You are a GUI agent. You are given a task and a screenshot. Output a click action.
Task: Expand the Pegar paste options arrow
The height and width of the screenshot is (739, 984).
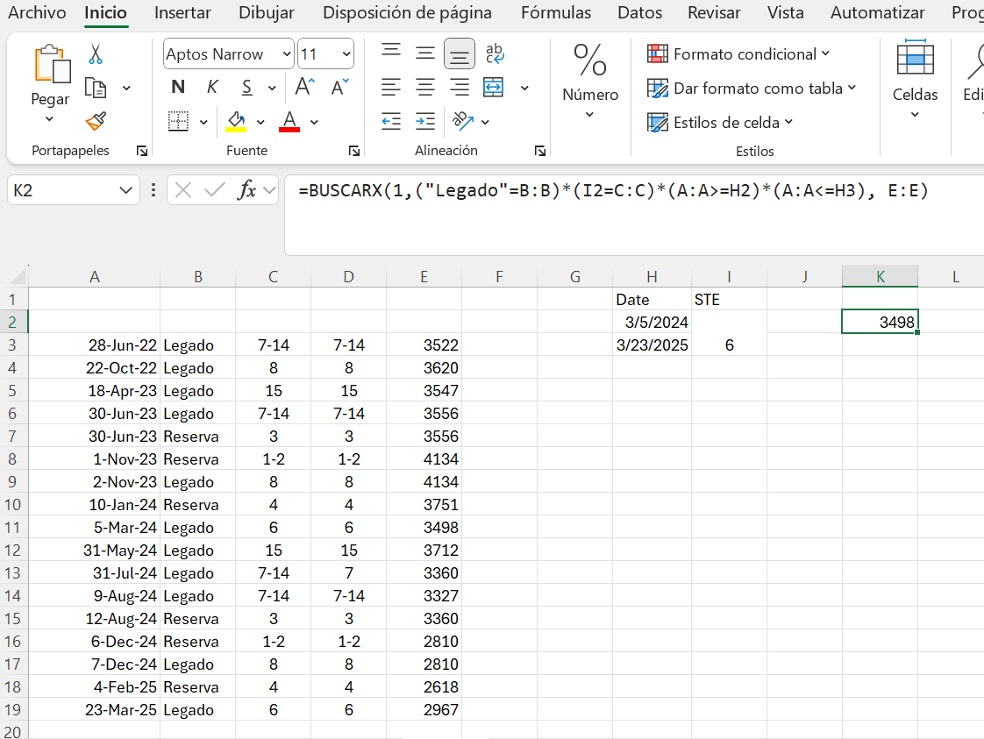coord(50,118)
